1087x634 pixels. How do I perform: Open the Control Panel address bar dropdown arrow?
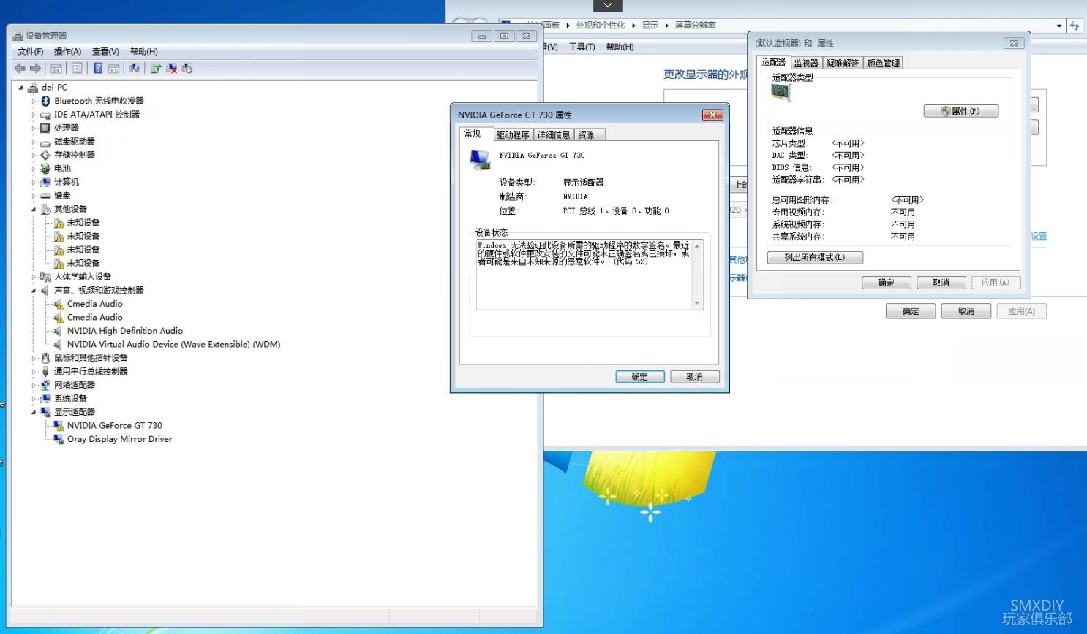[1059, 26]
